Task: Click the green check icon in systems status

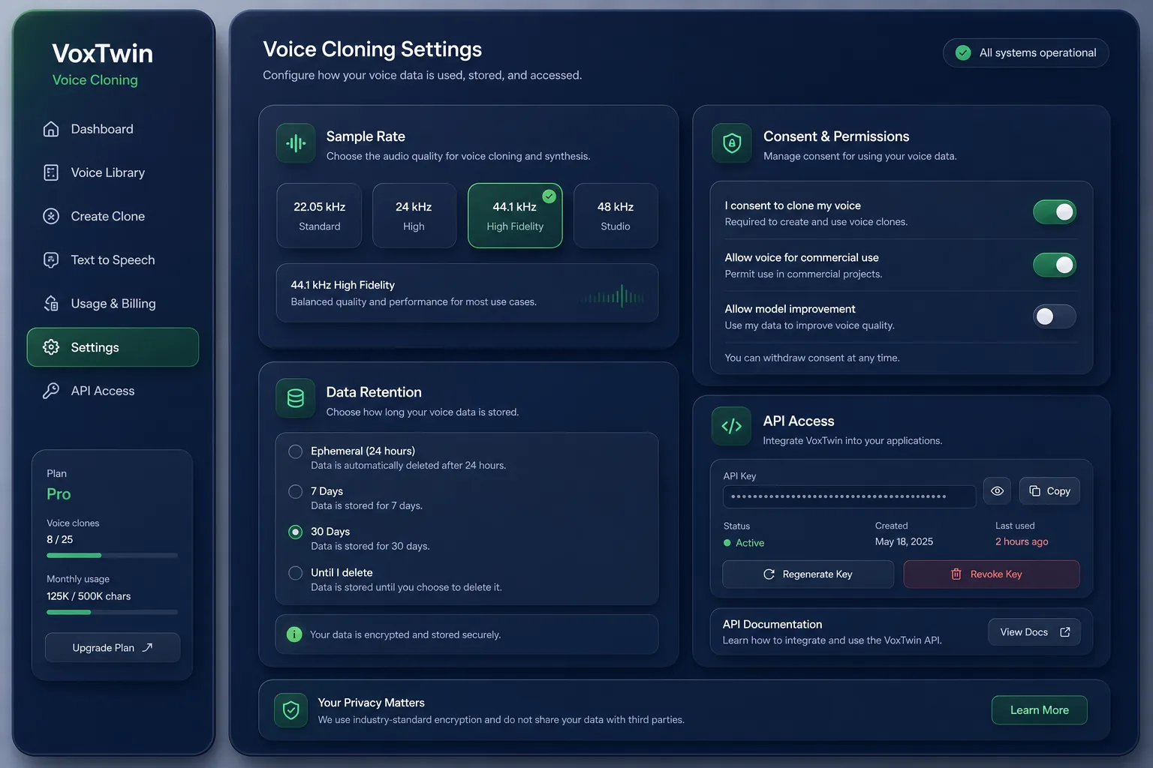Action: click(963, 52)
